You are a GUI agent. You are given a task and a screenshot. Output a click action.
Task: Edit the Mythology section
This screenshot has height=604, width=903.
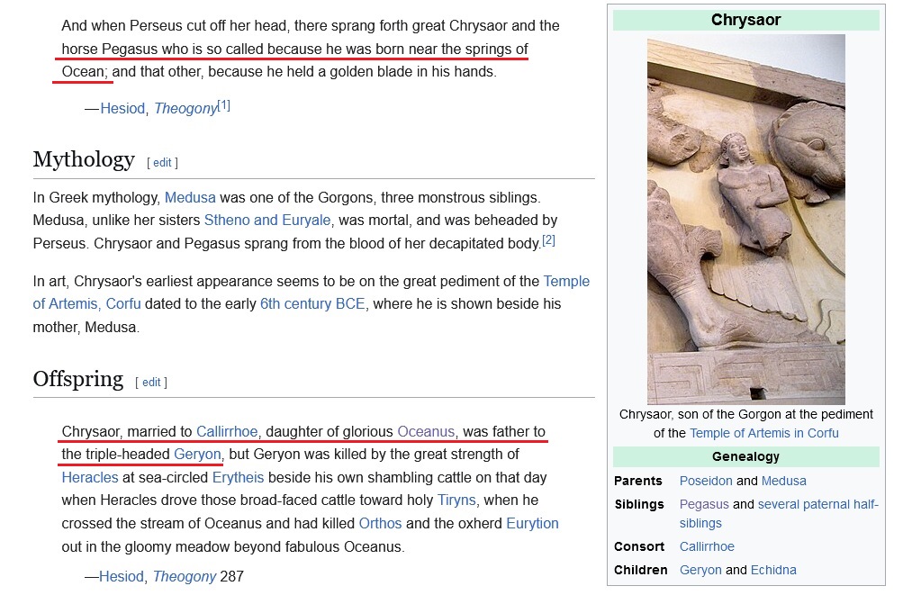pos(162,162)
